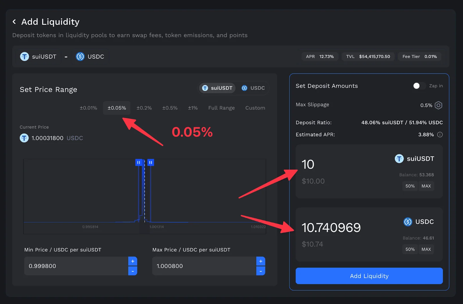Image resolution: width=463 pixels, height=304 pixels.
Task: Increase Min Price with the plus button
Action: [x=133, y=261]
